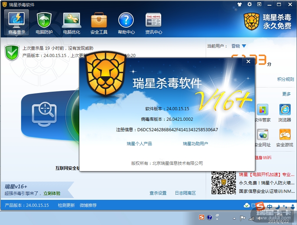Click the blue help icon in taskbar

210,217
